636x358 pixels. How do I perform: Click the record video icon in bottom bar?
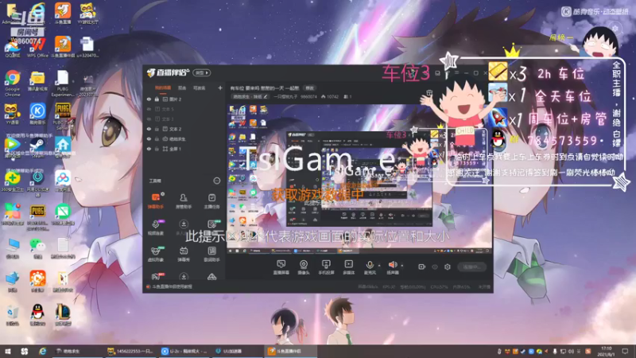click(421, 267)
